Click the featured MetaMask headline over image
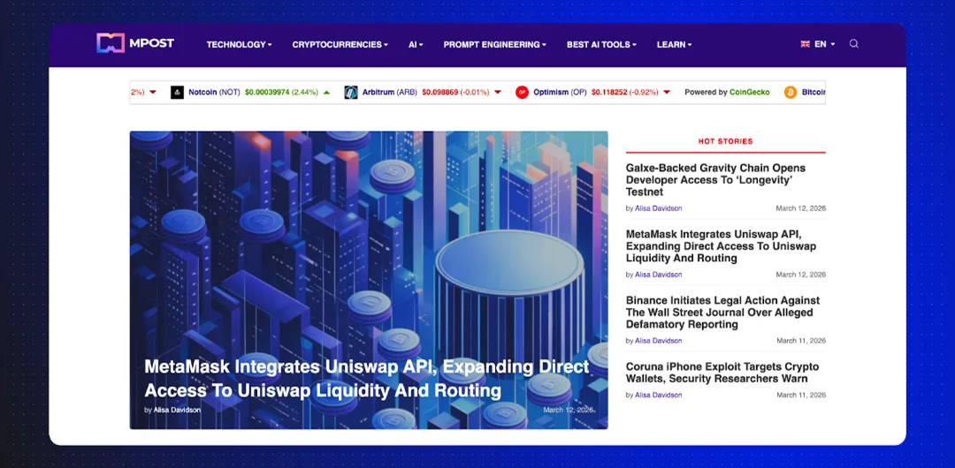 coord(367,378)
